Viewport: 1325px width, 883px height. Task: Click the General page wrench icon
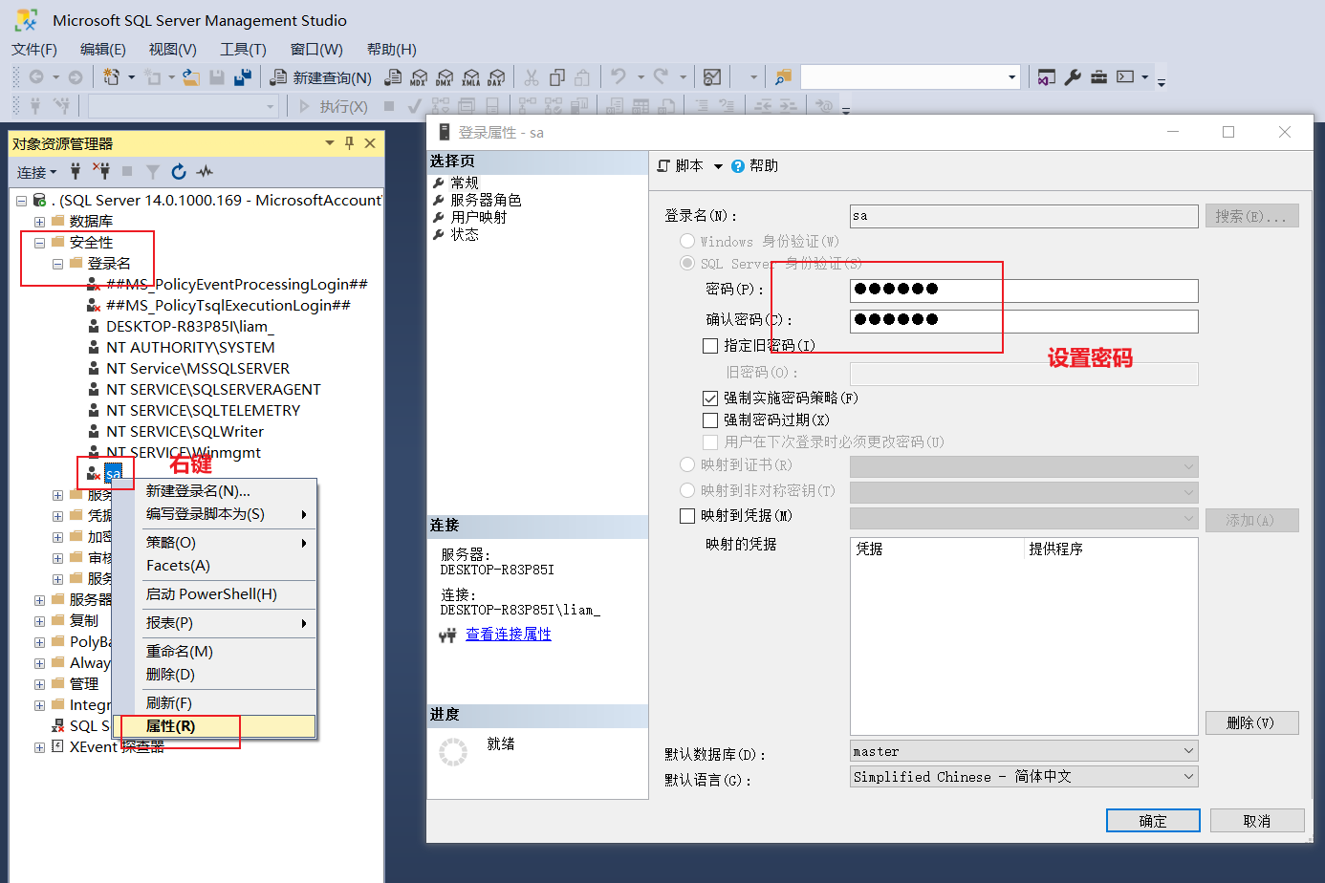tap(439, 183)
